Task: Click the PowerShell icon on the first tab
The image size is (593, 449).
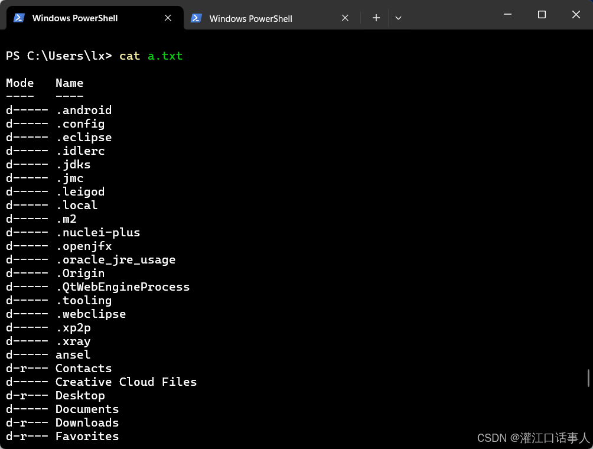Action: 18,18
